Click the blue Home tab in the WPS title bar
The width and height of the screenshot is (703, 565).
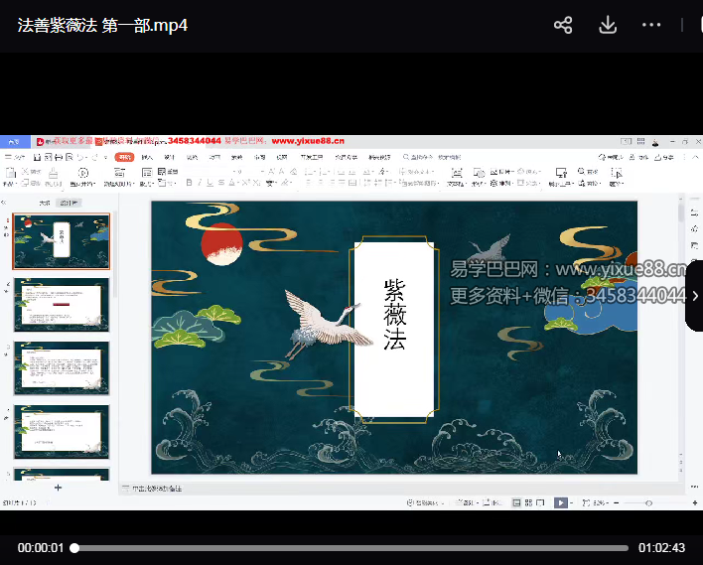point(15,142)
